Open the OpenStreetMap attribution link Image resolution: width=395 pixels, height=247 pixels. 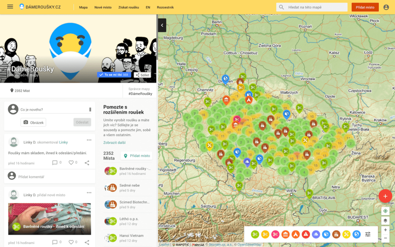[249, 244]
